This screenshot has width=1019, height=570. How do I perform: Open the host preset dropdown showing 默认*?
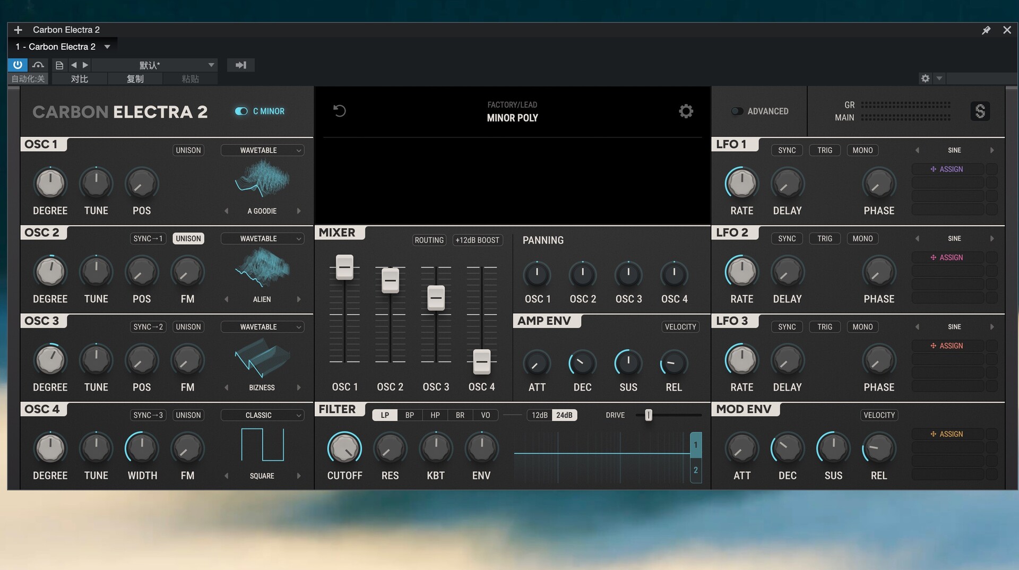tap(155, 65)
